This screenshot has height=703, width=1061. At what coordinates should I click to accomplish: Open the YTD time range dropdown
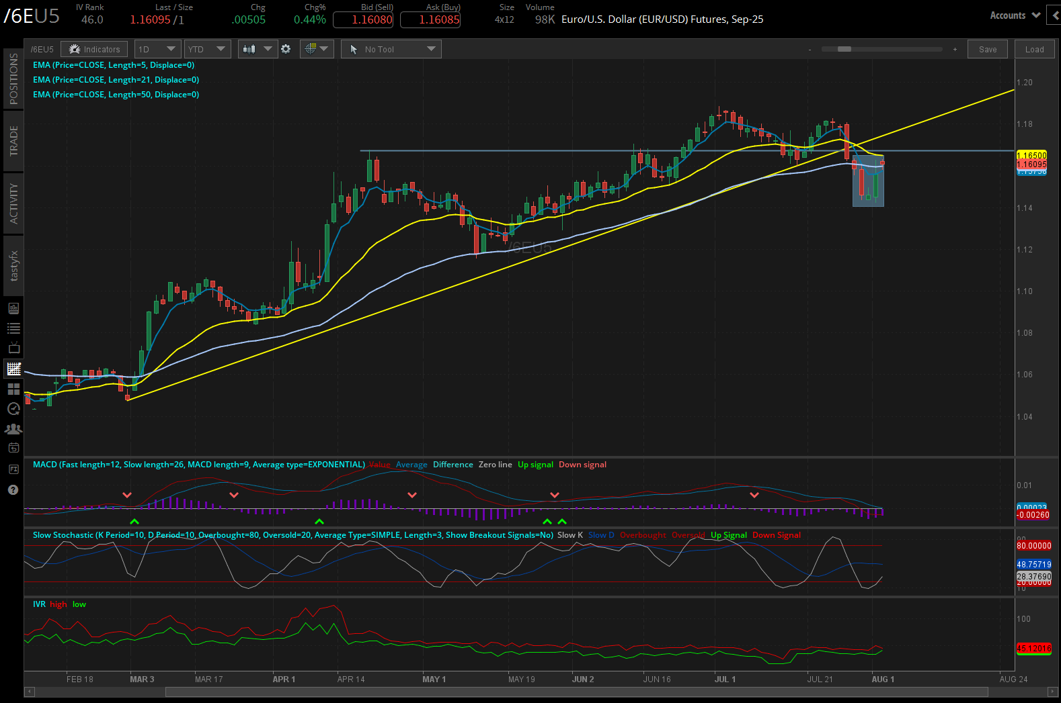207,49
